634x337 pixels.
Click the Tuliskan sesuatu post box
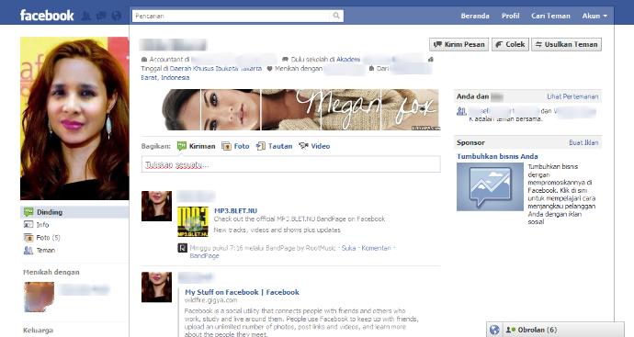(290, 164)
